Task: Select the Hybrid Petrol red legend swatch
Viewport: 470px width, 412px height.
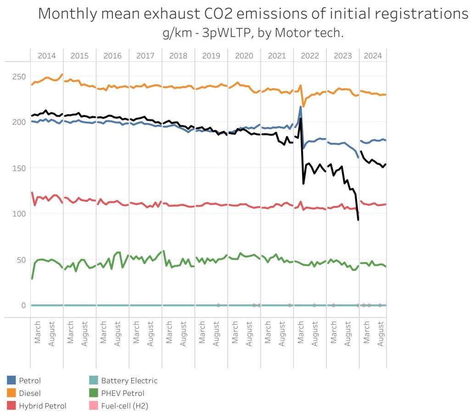Action: click(11, 406)
